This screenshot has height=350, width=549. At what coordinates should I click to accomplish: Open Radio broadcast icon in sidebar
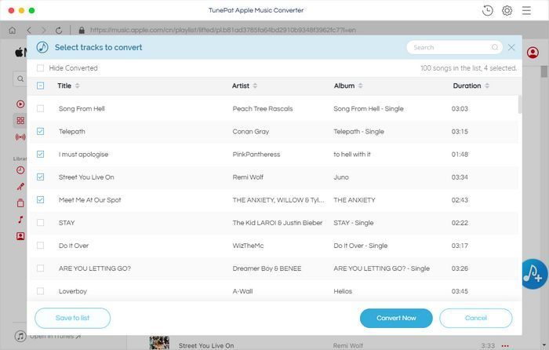(x=20, y=137)
